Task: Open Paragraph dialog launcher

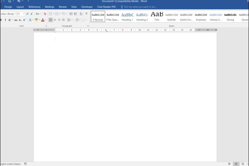Action: (88, 26)
